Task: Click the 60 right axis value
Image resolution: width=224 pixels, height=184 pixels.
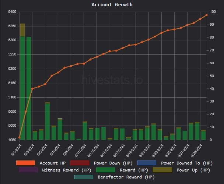Action: [x=212, y=63]
